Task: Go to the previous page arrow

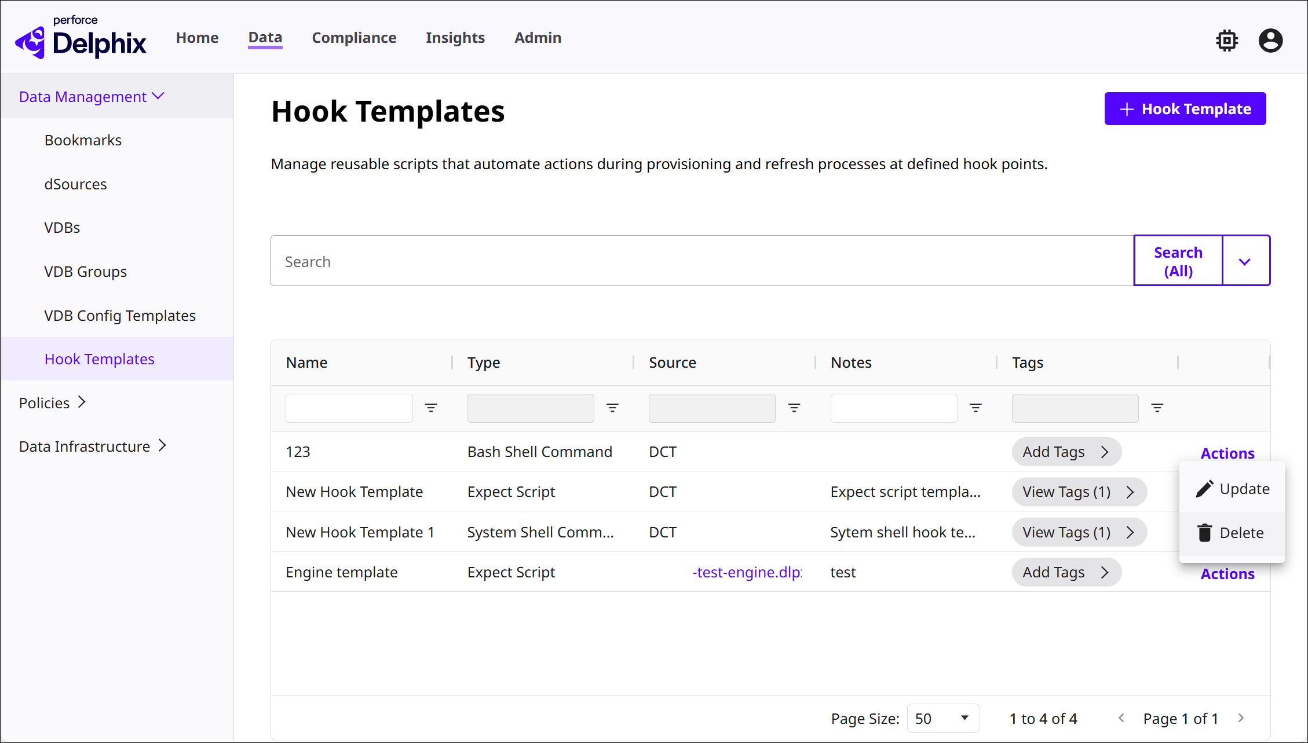Action: [1121, 718]
